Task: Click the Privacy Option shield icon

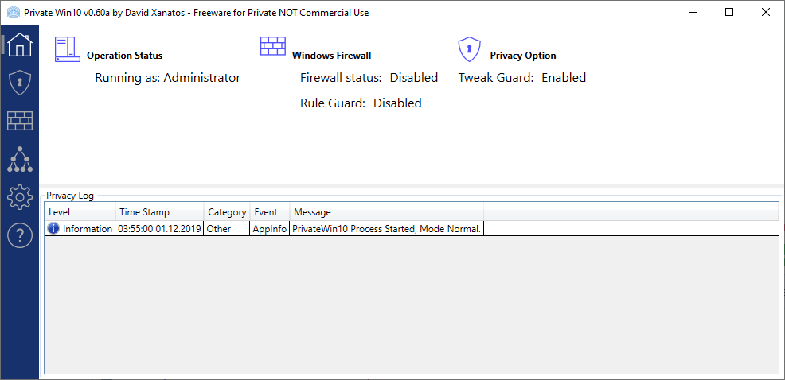Action: pos(470,49)
